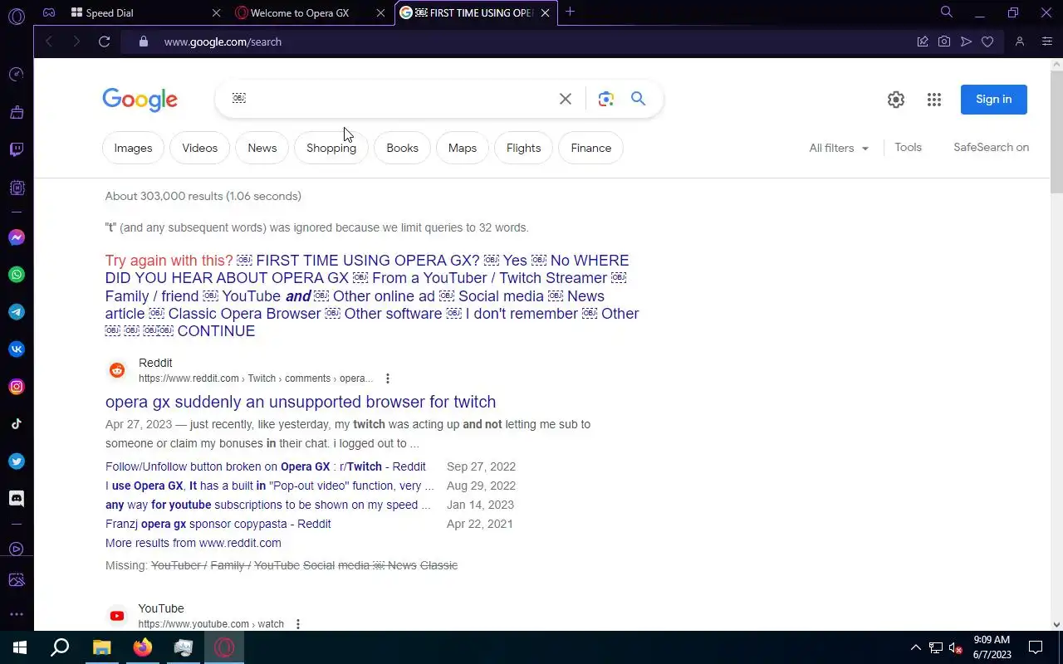Expand All filters dropdown

tap(839, 148)
